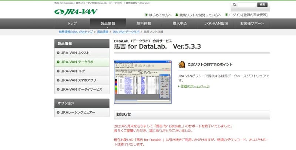Select the 無料体験 menu item
Viewport: 296px width, 150px height.
pyautogui.click(x=144, y=23)
